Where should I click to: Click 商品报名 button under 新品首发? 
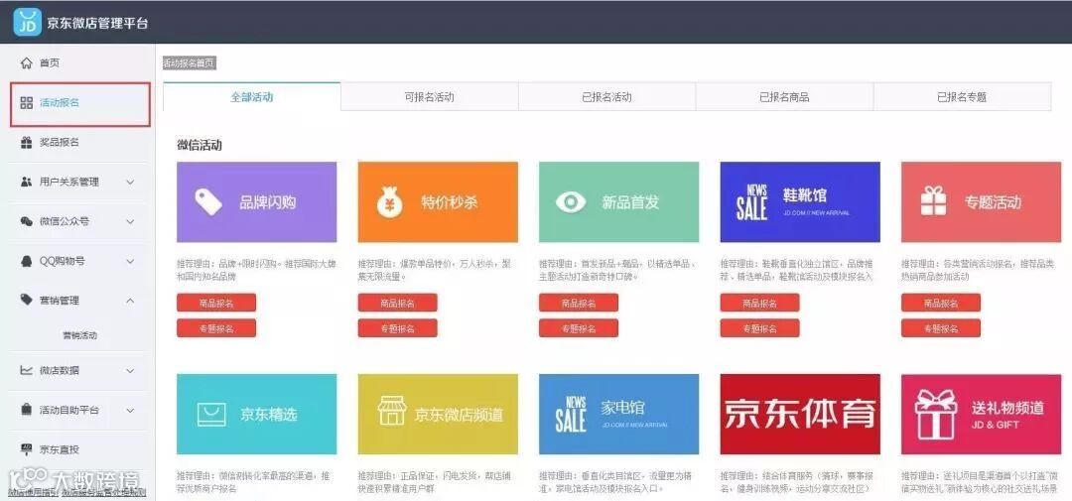point(579,303)
